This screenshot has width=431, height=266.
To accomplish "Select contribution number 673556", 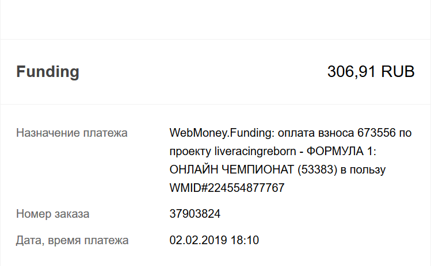I will [x=377, y=133].
